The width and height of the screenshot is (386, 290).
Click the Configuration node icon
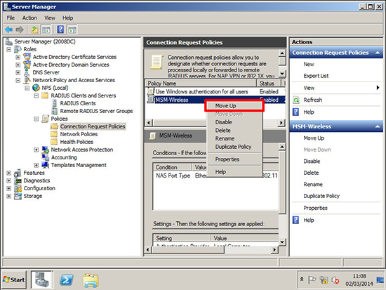tap(18, 188)
